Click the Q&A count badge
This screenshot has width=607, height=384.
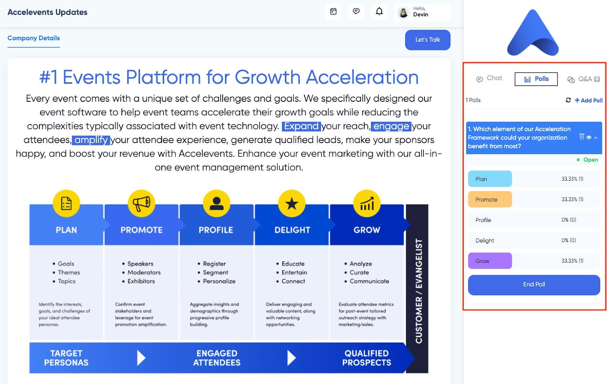[x=597, y=79]
